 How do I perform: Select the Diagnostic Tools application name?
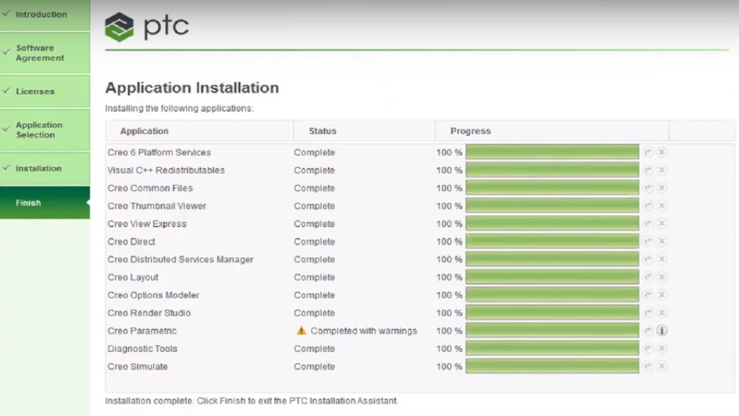click(x=142, y=349)
